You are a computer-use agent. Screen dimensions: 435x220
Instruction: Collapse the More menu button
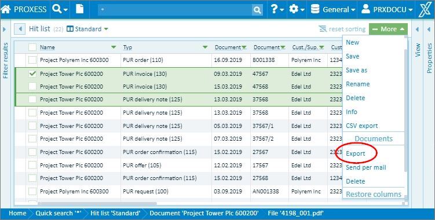(388, 29)
